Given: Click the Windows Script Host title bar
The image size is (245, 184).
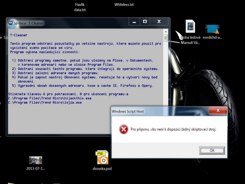Looking at the screenshot, I should (x=159, y=111).
